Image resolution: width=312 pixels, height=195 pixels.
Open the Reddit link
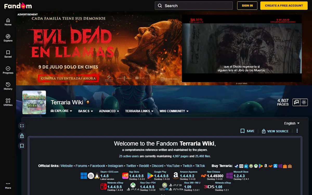(x=144, y=166)
